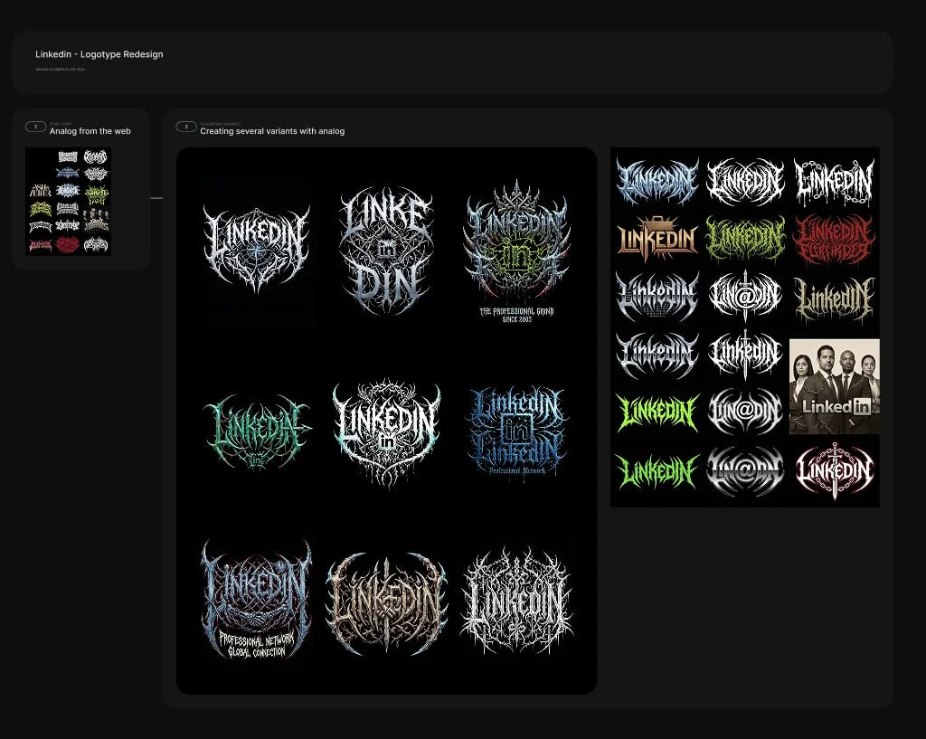This screenshot has height=739, width=926.
Task: Click the Linkedin - Logotype Redesign title
Action: [99, 54]
